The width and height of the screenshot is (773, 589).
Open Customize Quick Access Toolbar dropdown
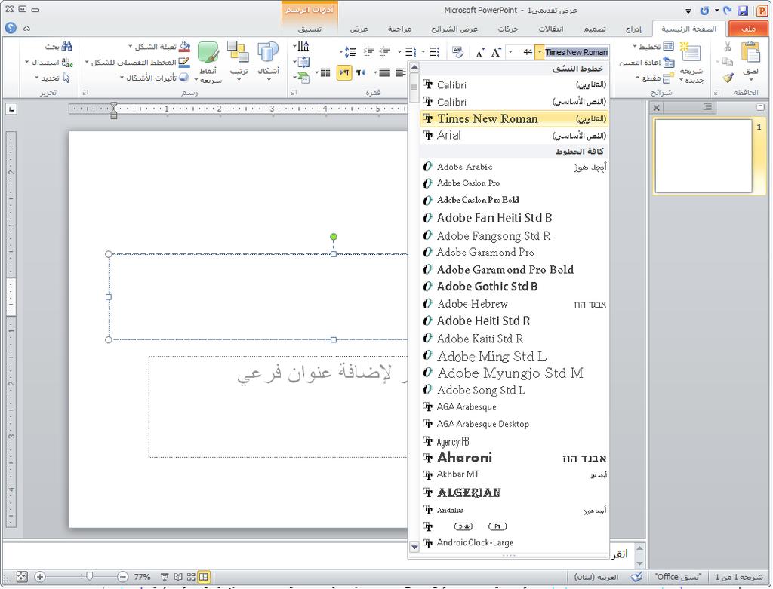coord(688,11)
